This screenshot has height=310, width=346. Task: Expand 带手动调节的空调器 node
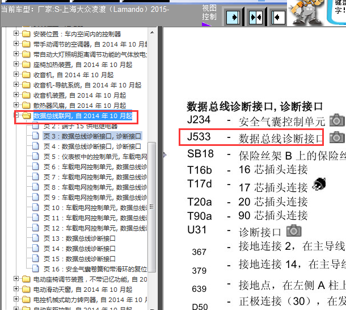coord(16,44)
